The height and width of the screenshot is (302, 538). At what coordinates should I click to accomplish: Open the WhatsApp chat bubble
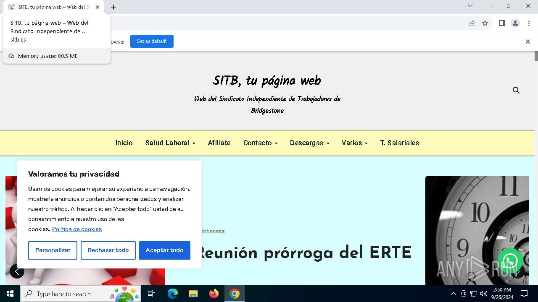coord(510,261)
